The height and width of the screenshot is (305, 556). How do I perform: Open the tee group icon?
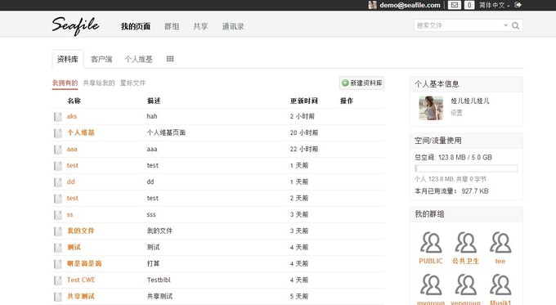point(500,242)
